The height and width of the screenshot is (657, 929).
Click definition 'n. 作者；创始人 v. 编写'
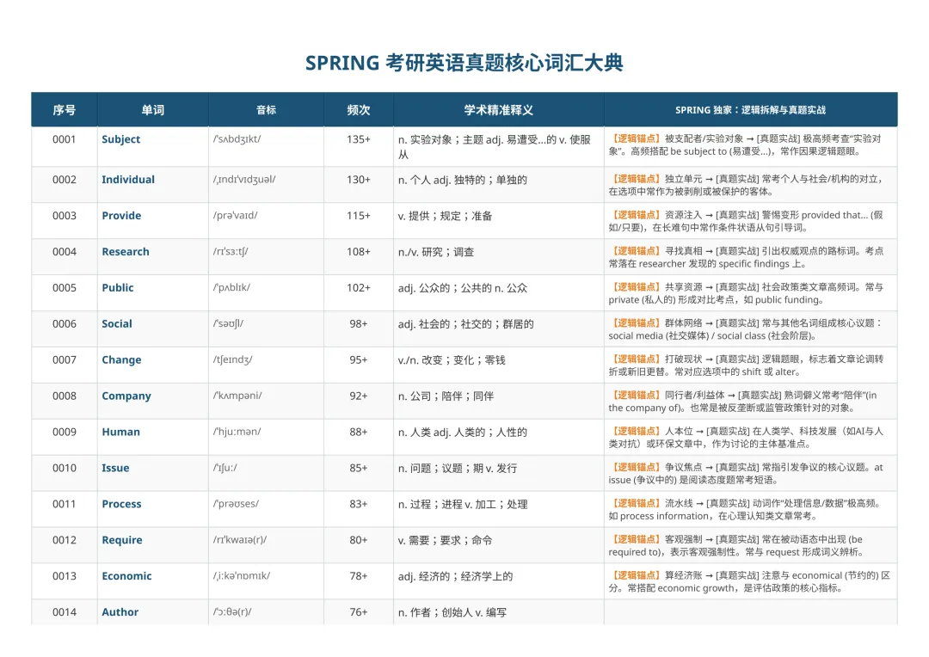point(452,612)
